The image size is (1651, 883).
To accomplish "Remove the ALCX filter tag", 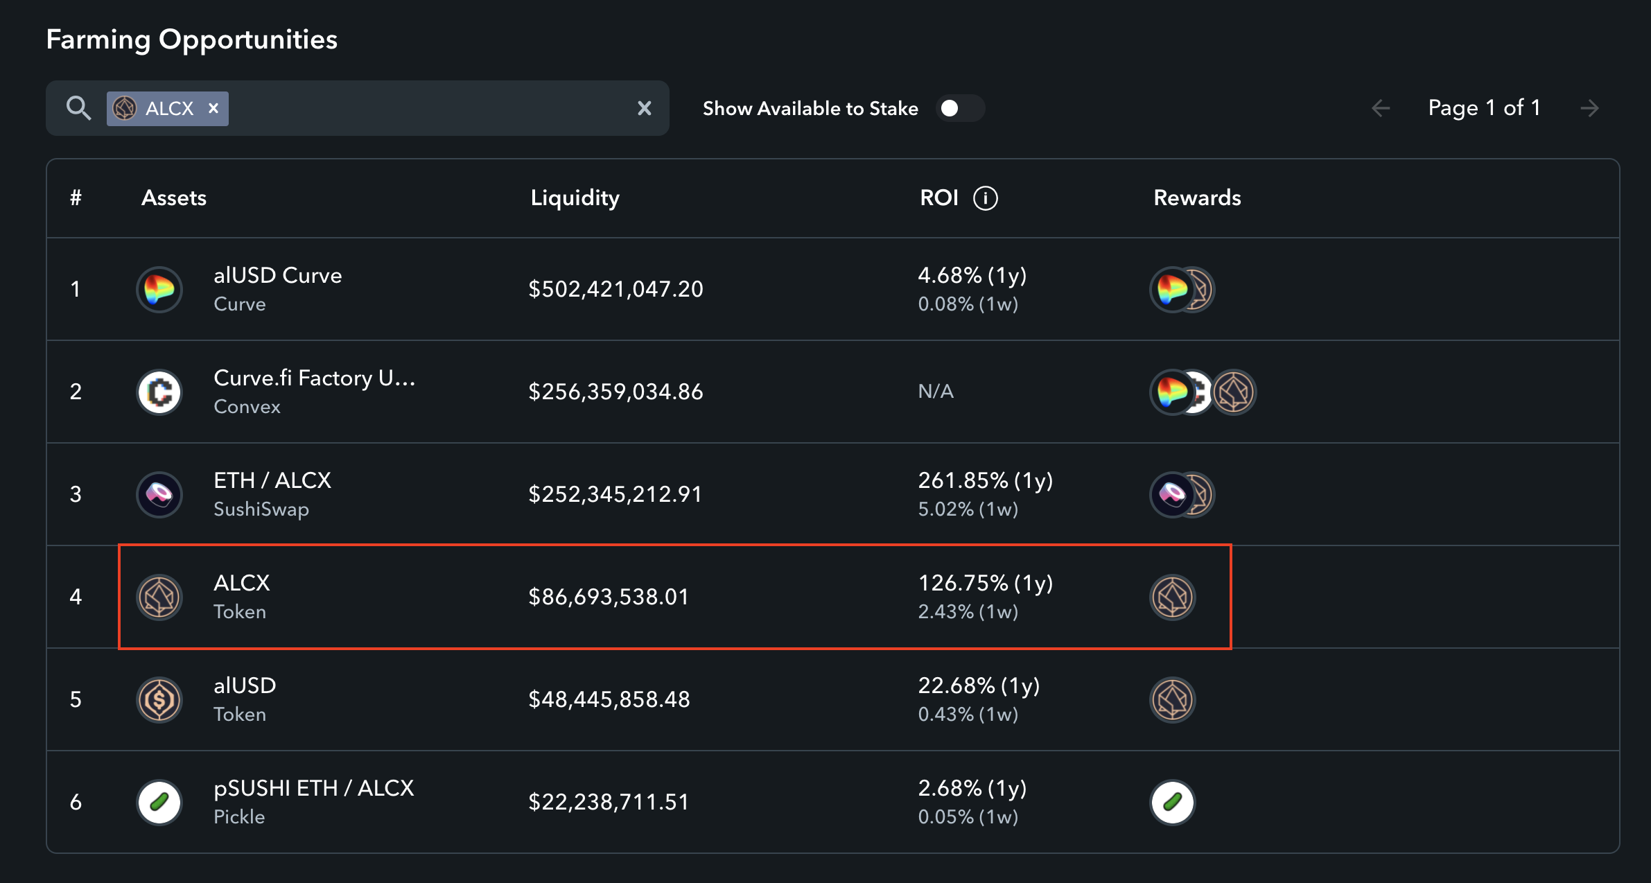I will click(x=213, y=108).
